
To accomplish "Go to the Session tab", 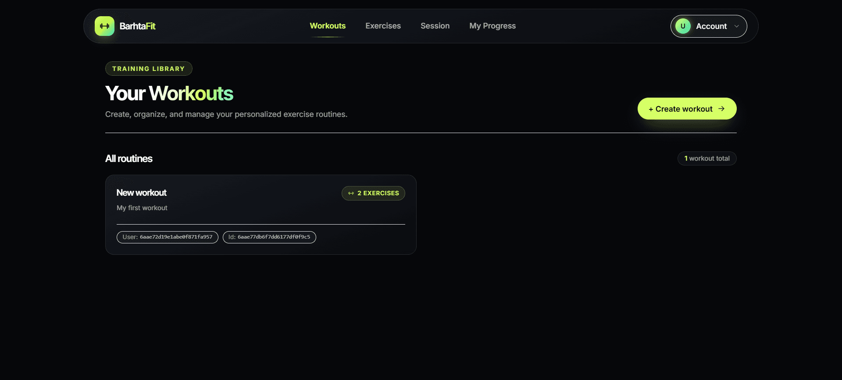I will pyautogui.click(x=435, y=26).
